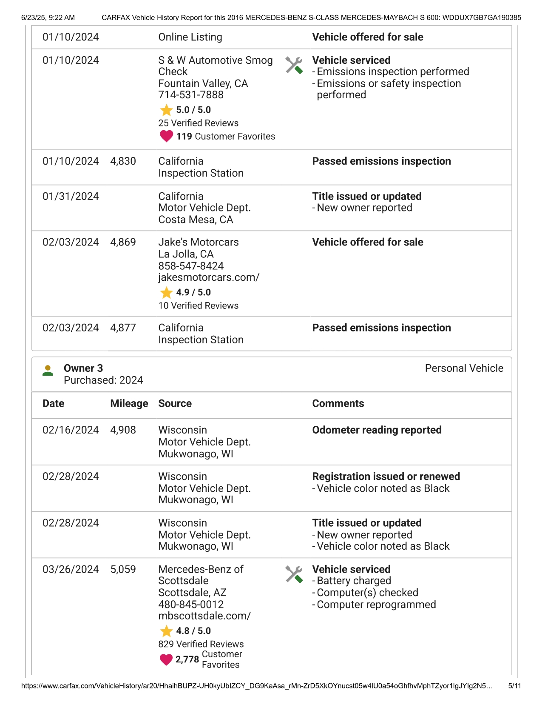Click the Comments column header
The image size is (542, 702).
338,403
